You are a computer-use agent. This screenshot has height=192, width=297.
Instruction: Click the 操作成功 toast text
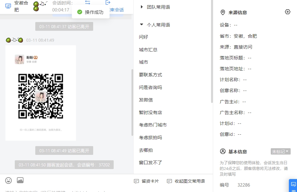pos(94,12)
